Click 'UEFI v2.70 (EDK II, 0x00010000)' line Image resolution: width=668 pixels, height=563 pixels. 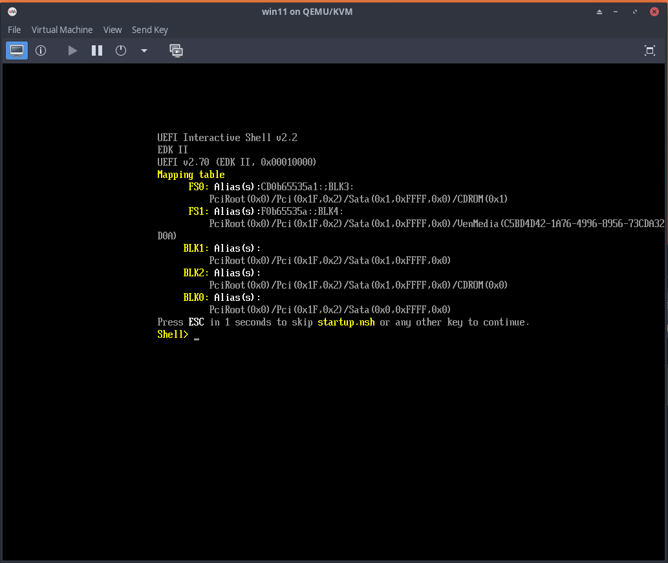tap(237, 162)
